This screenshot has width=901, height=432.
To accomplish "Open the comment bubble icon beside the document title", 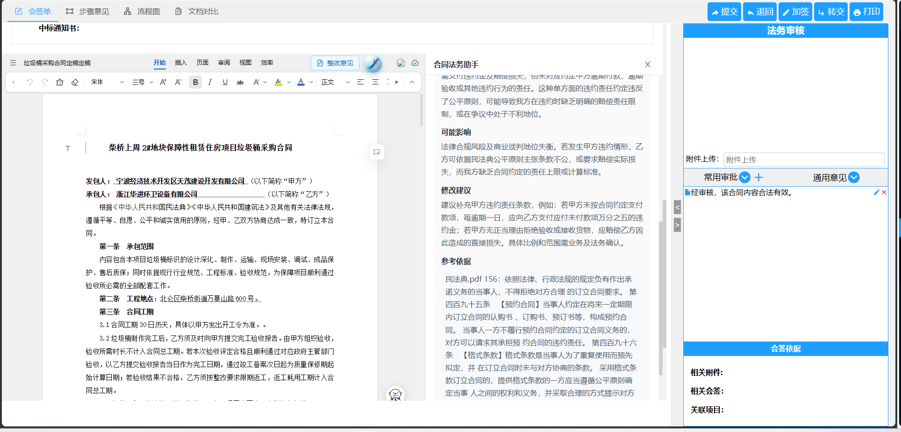I will point(377,152).
